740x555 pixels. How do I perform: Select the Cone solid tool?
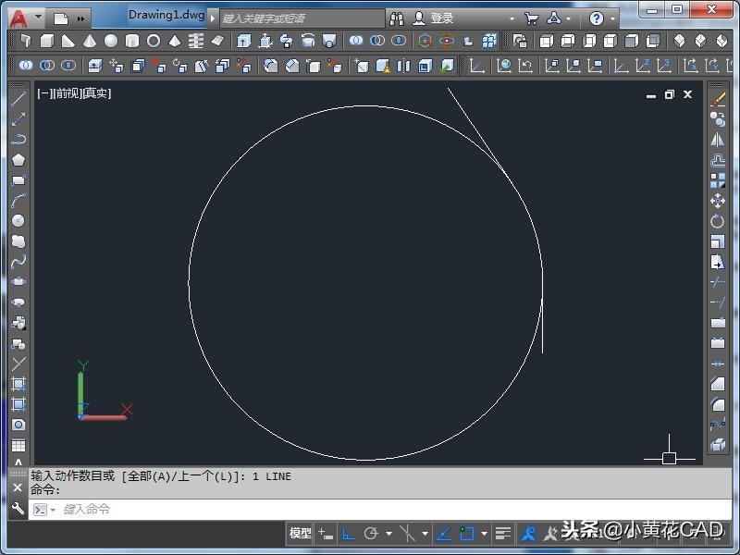[89, 41]
